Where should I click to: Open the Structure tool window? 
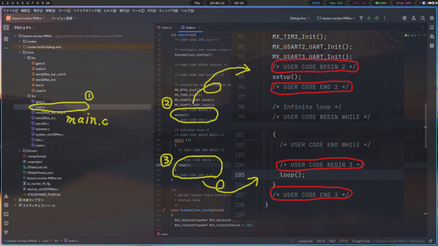(x=6, y=39)
